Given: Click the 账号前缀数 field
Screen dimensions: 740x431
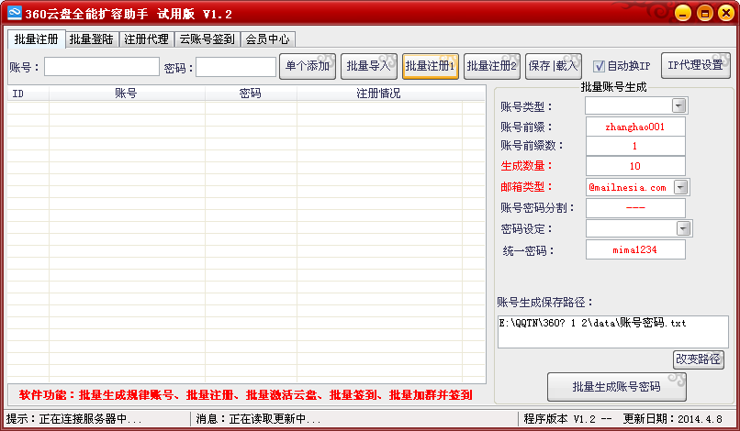Looking at the screenshot, I should (x=635, y=146).
